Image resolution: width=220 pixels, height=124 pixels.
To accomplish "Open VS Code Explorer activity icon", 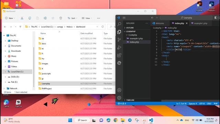I will click(119, 32).
